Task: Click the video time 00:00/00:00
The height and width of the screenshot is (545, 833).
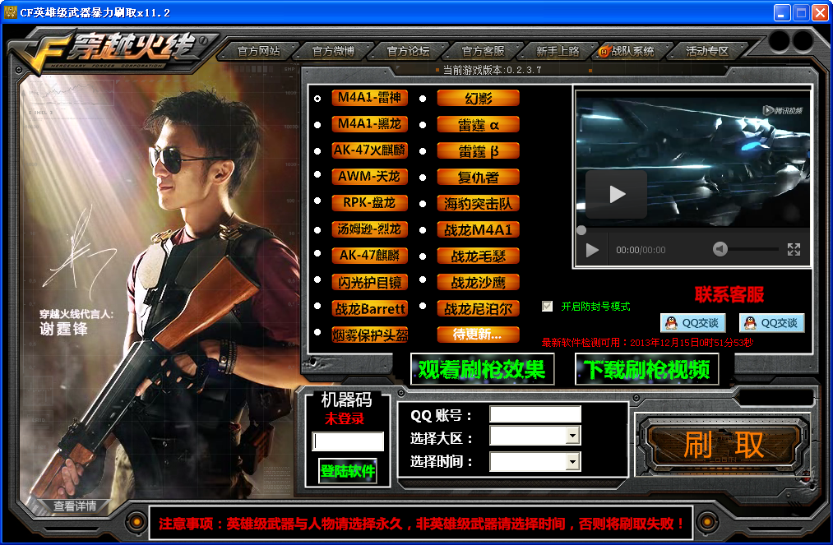Action: click(641, 250)
